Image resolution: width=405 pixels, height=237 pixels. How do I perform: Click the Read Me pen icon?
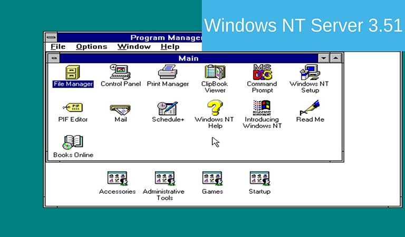point(310,107)
